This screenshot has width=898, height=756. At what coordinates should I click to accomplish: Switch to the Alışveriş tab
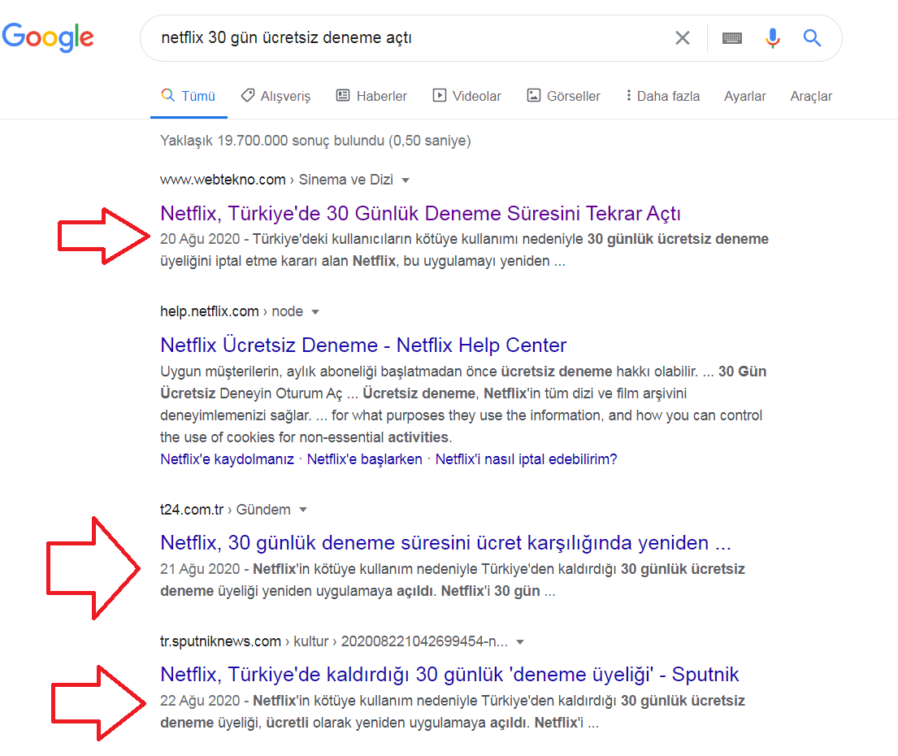click(276, 96)
